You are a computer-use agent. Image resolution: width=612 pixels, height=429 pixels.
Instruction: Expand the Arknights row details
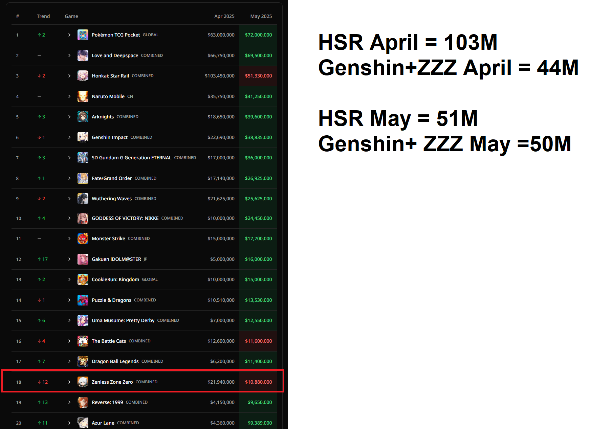(x=69, y=117)
